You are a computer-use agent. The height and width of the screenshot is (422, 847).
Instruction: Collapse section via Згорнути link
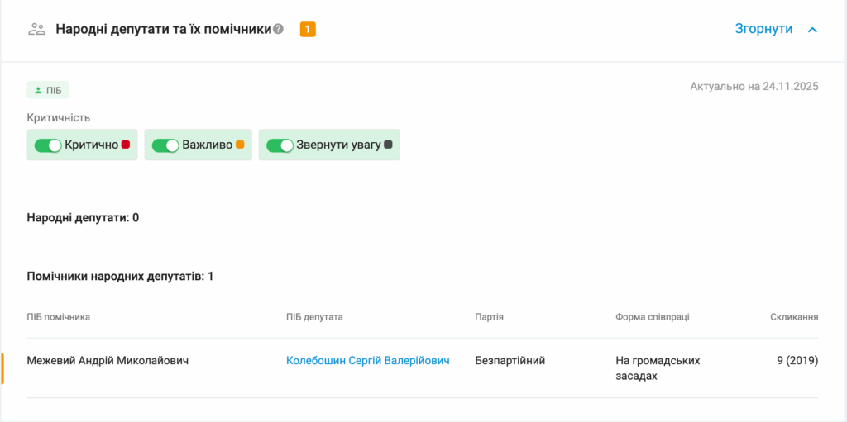[x=763, y=29]
